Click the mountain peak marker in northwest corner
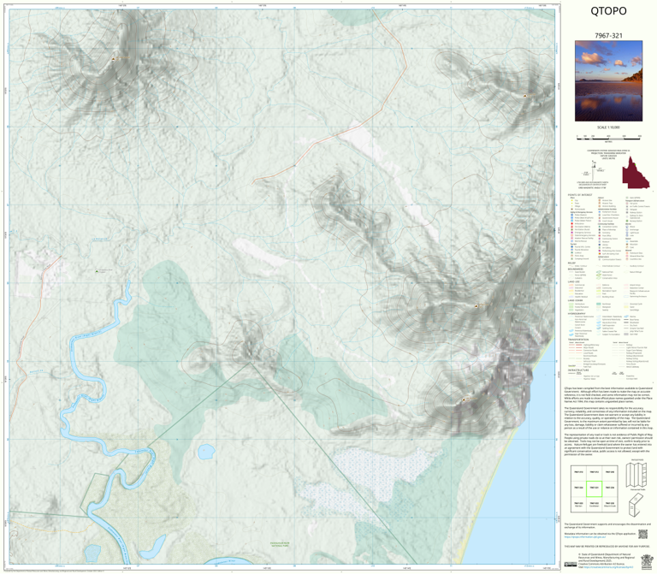This screenshot has height=574, width=657. point(113,60)
